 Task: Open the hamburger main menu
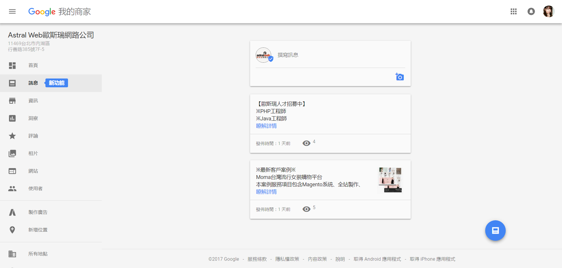pos(12,11)
